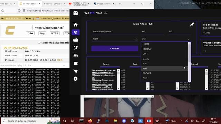Click the Windows taskbar search box
The width and height of the screenshot is (221, 124).
pyautogui.click(x=31, y=121)
